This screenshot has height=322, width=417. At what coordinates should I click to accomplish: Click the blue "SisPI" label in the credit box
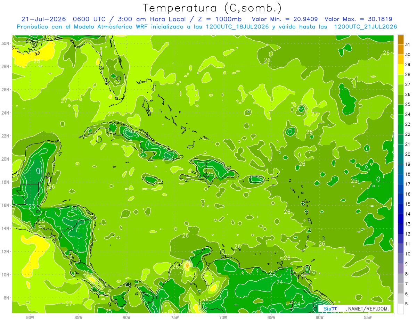click(x=330, y=308)
